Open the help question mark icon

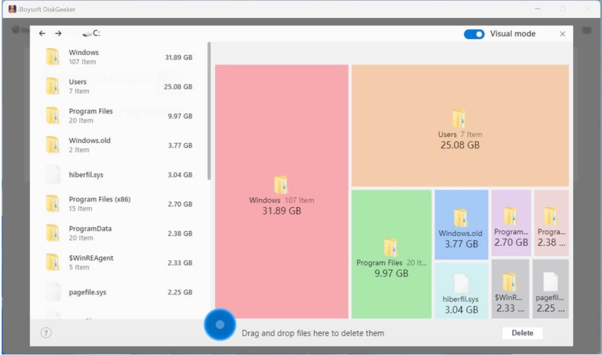click(x=47, y=333)
